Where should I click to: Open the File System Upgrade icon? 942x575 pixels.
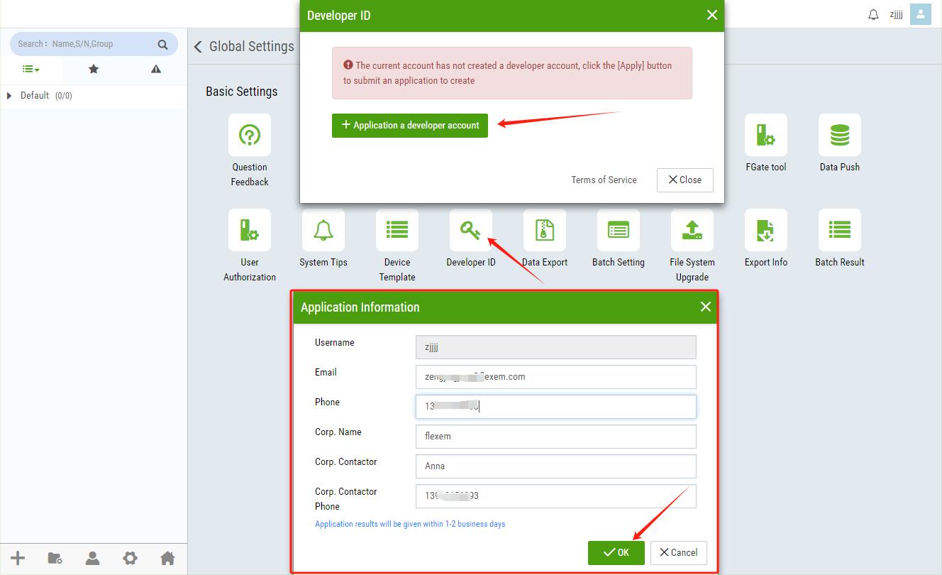tap(692, 230)
